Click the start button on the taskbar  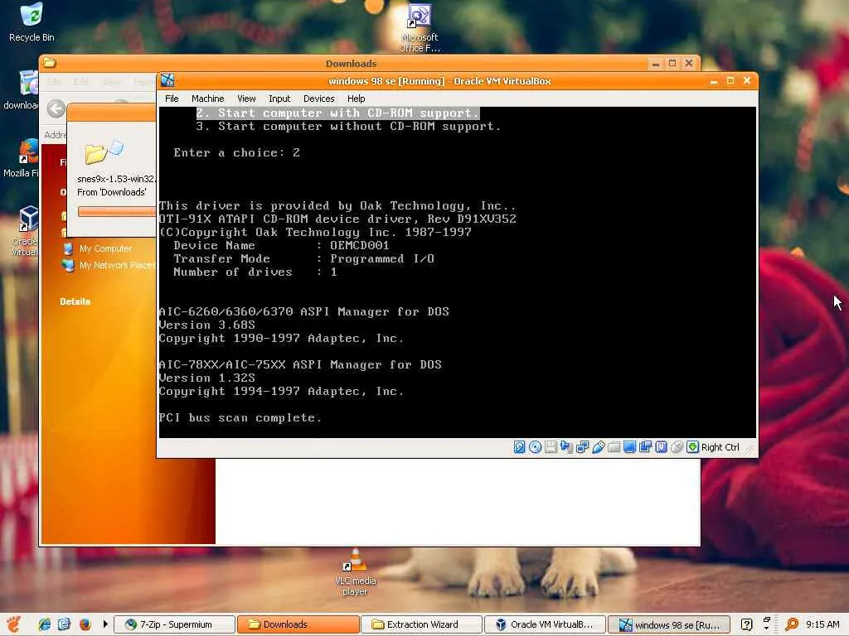[14, 624]
